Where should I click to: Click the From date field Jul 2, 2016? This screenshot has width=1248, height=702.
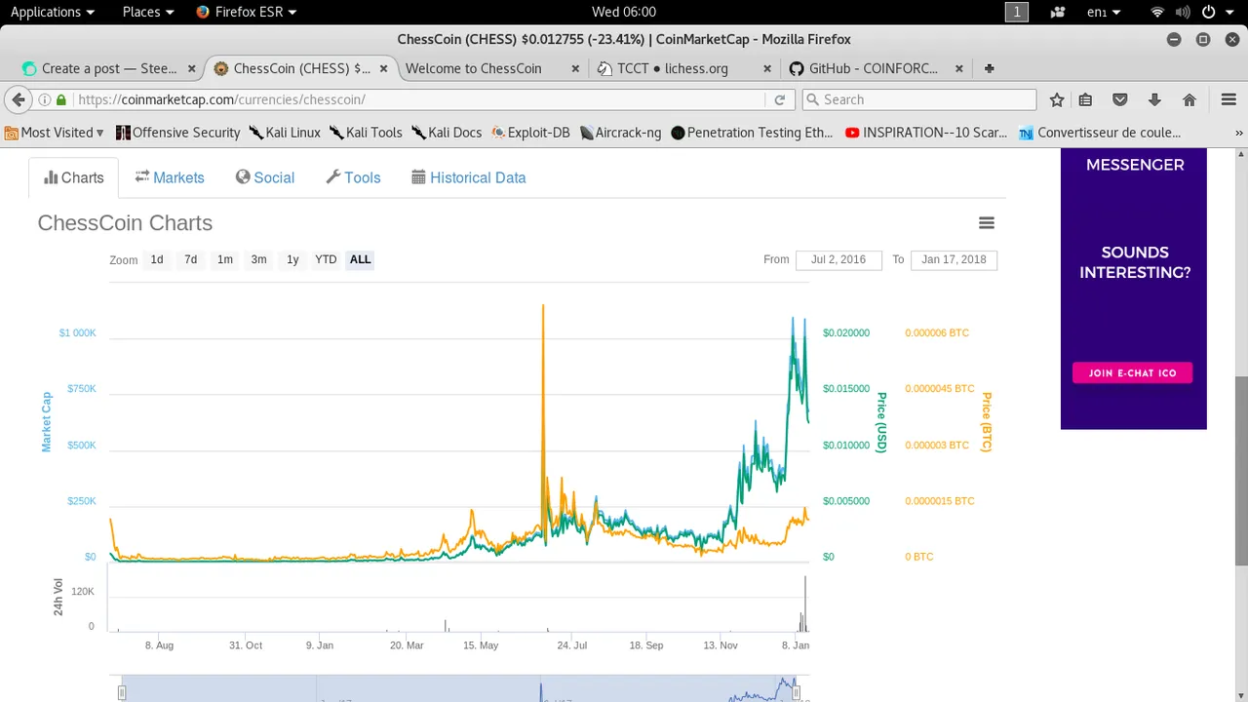pos(838,259)
